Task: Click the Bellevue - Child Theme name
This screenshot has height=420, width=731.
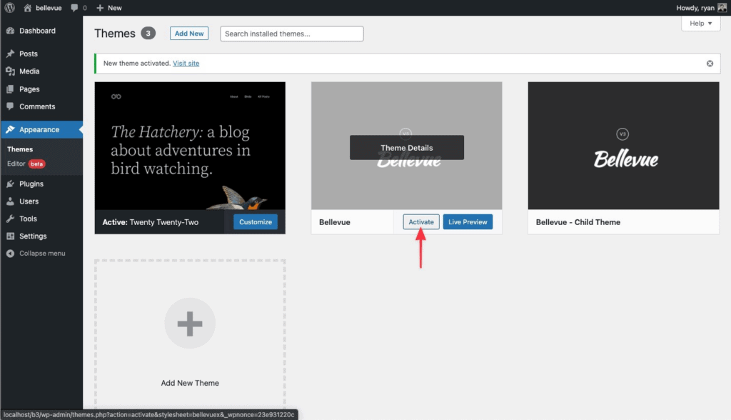Action: pos(578,222)
